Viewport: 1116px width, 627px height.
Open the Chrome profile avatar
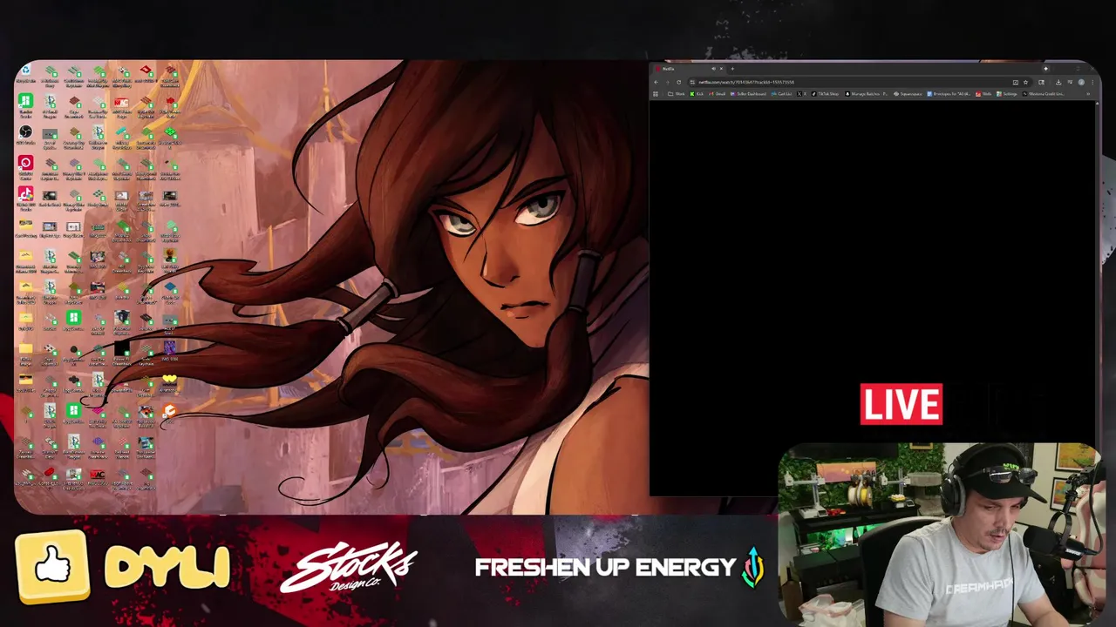(1080, 82)
